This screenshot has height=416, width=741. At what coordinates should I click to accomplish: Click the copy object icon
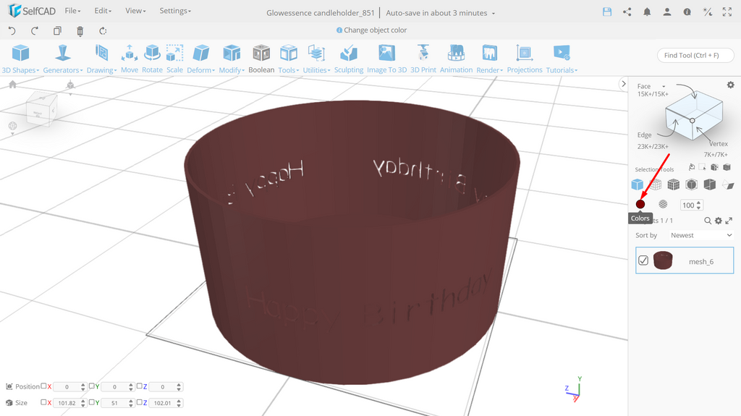pos(57,30)
